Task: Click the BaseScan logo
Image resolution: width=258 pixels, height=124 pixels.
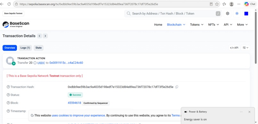Action: (16, 25)
